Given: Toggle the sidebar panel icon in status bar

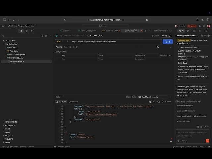Looking at the screenshot, I should (x=4, y=147).
